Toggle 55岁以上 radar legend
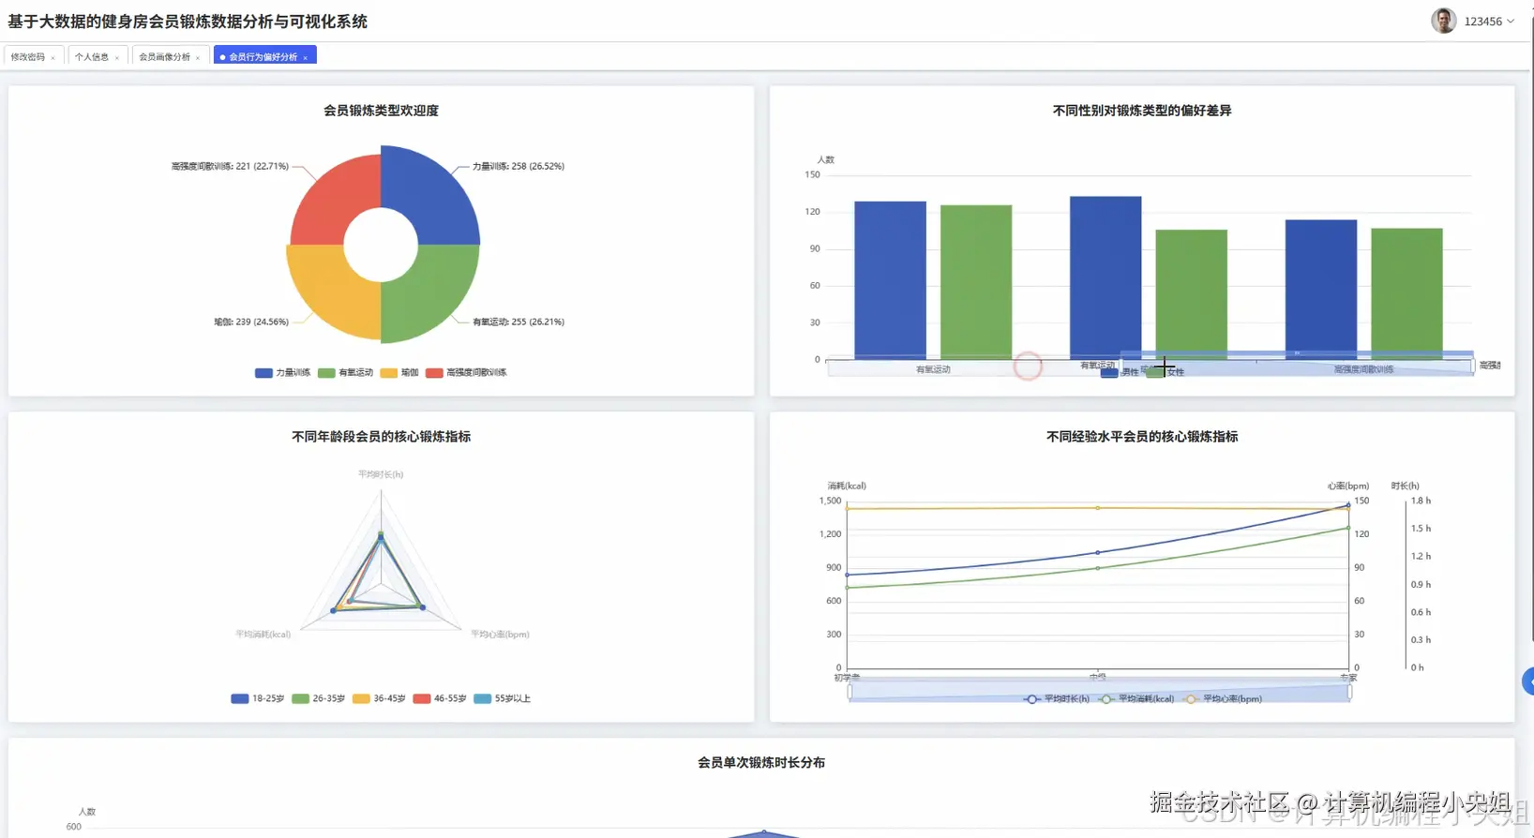The width and height of the screenshot is (1534, 838). tap(503, 699)
